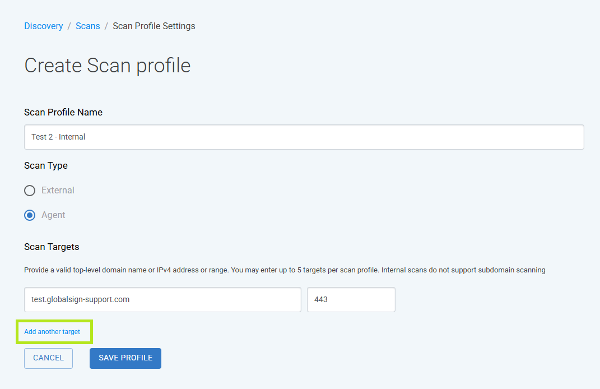Click the SAVE PROFILE button
The width and height of the screenshot is (600, 389).
coord(125,358)
